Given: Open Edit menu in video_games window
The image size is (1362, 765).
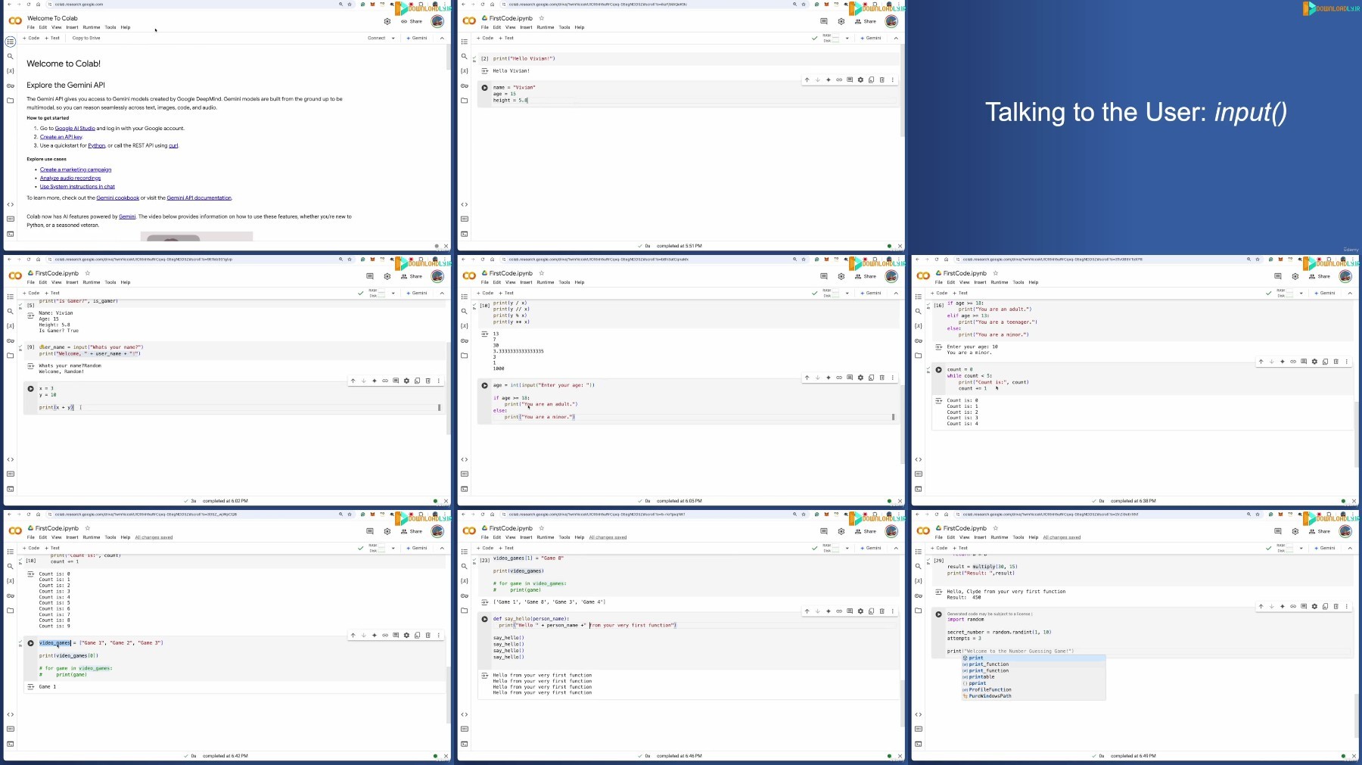Looking at the screenshot, I should click(x=43, y=537).
